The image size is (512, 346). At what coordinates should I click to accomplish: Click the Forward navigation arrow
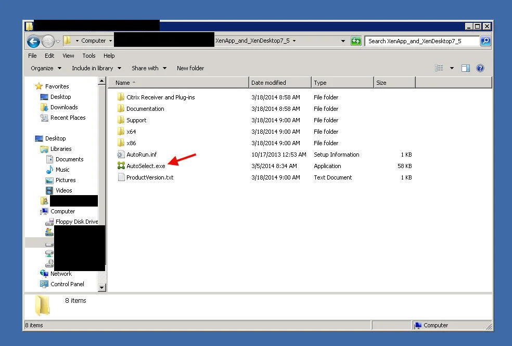coord(48,41)
